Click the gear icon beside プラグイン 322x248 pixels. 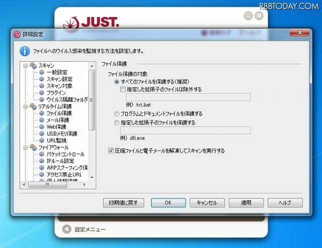click(41, 93)
